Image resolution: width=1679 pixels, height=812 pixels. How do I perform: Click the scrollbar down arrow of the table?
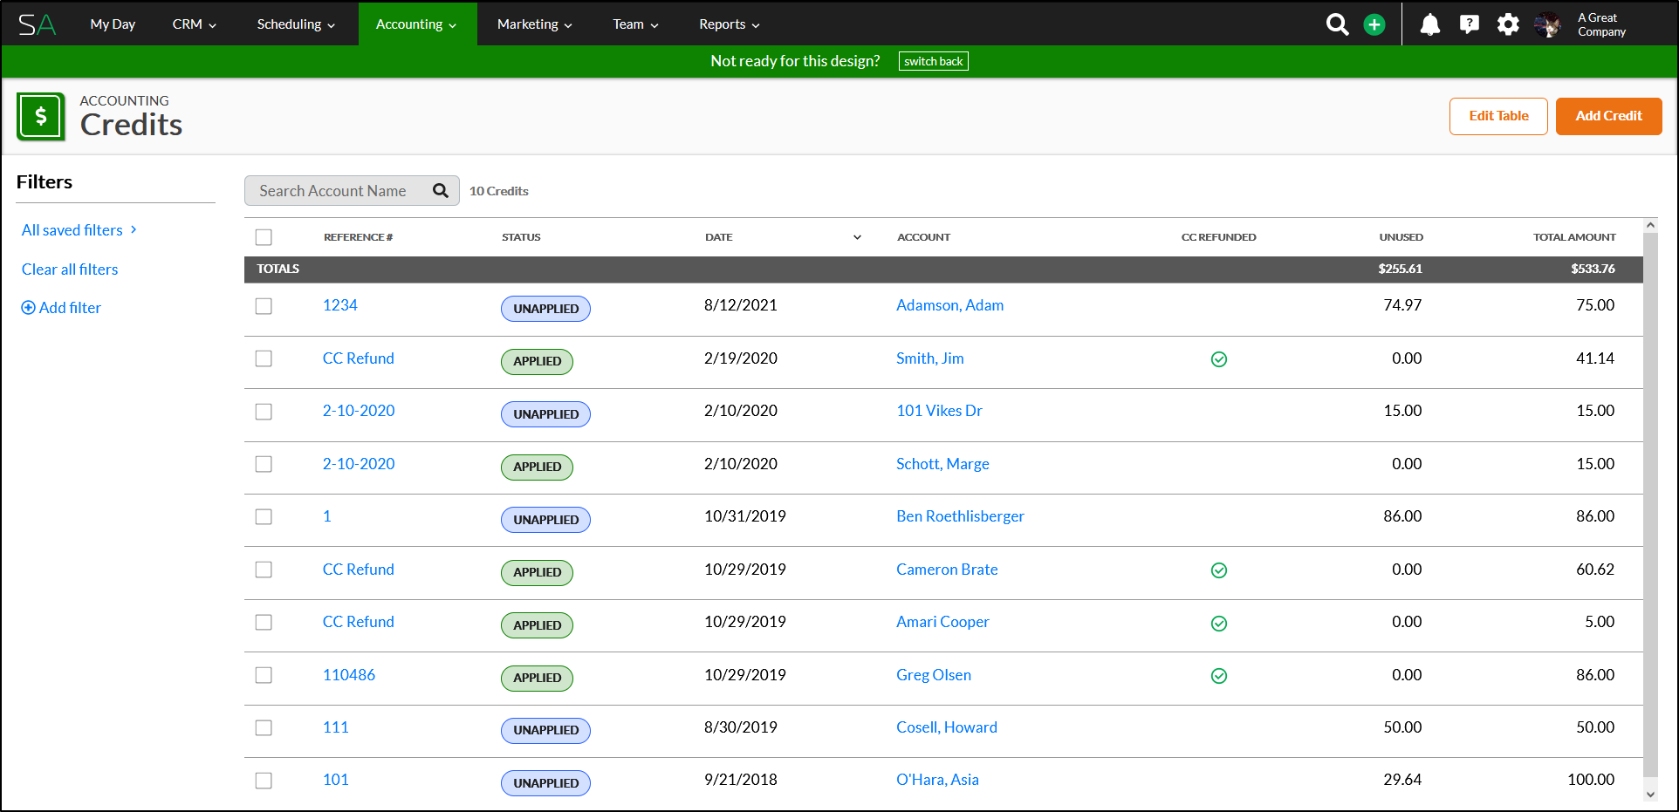[x=1649, y=794]
